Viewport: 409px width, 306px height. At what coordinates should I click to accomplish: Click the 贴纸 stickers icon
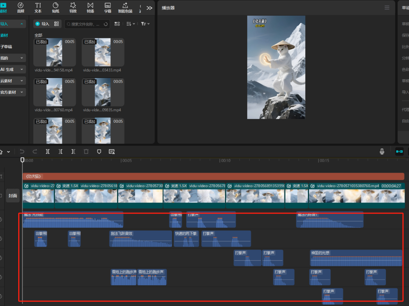pyautogui.click(x=55, y=7)
